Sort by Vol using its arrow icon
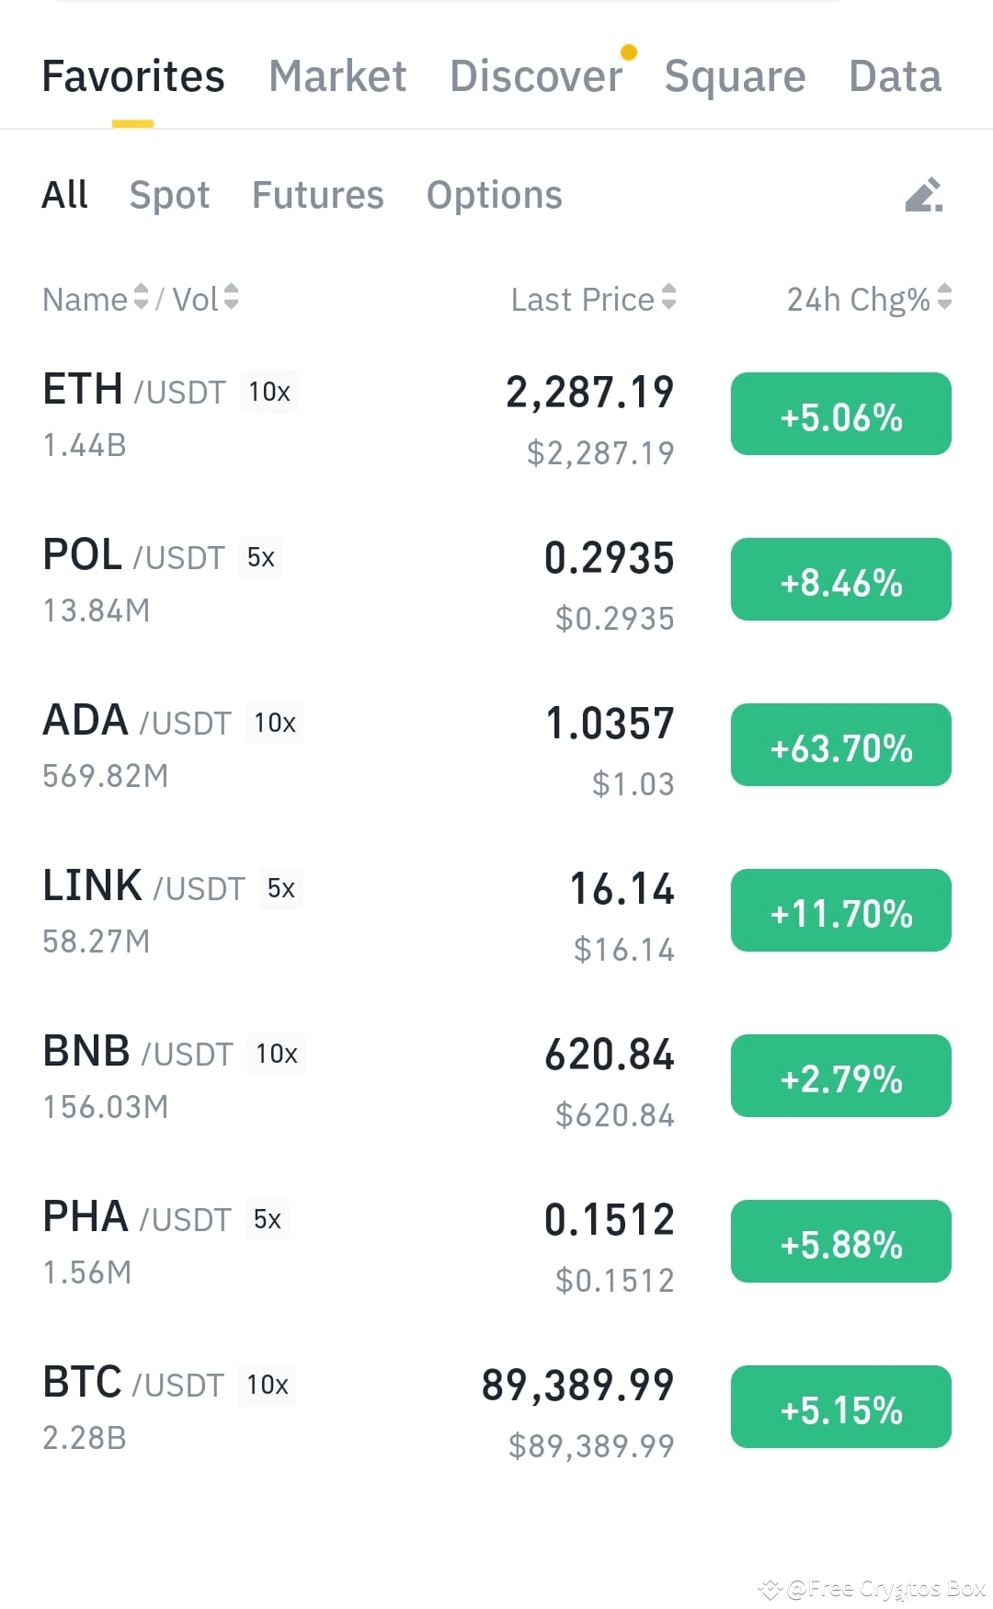993x1609 pixels. tap(231, 297)
